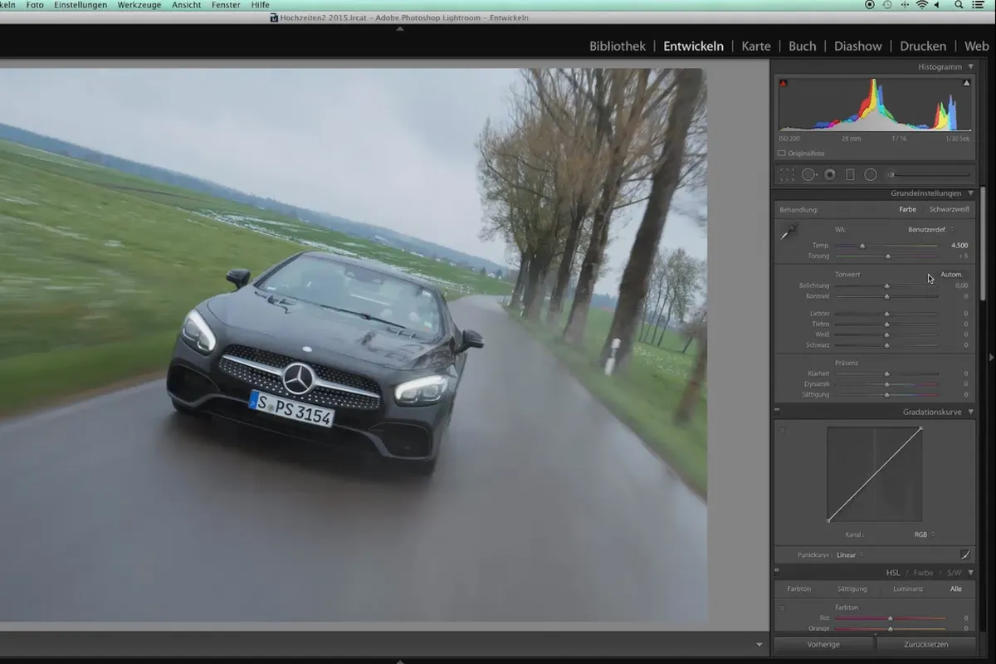Switch to Bibliothek module
This screenshot has height=664, width=996.
point(617,46)
